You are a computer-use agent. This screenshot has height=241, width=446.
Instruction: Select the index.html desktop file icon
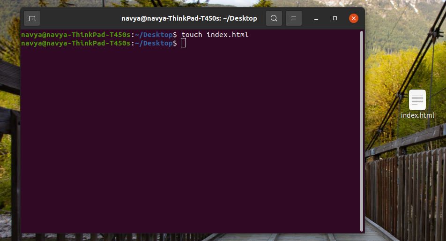click(x=417, y=100)
